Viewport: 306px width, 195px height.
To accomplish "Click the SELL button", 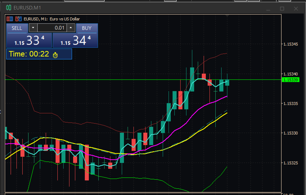I will (17, 28).
